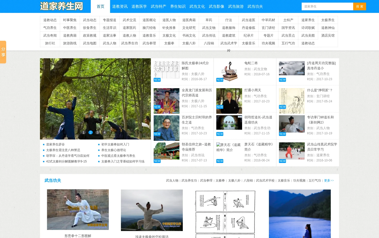This screenshot has height=238, width=379.
Task: Open 武当山传真武术院学员 thumbnail
Action: [x=292, y=151]
